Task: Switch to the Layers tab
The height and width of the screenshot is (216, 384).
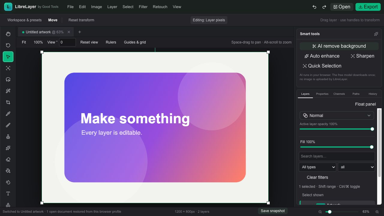Action: pos(305,94)
